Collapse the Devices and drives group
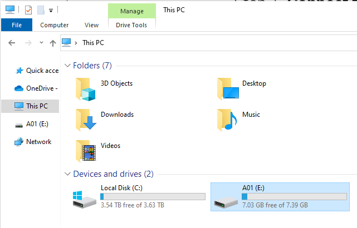 67,174
